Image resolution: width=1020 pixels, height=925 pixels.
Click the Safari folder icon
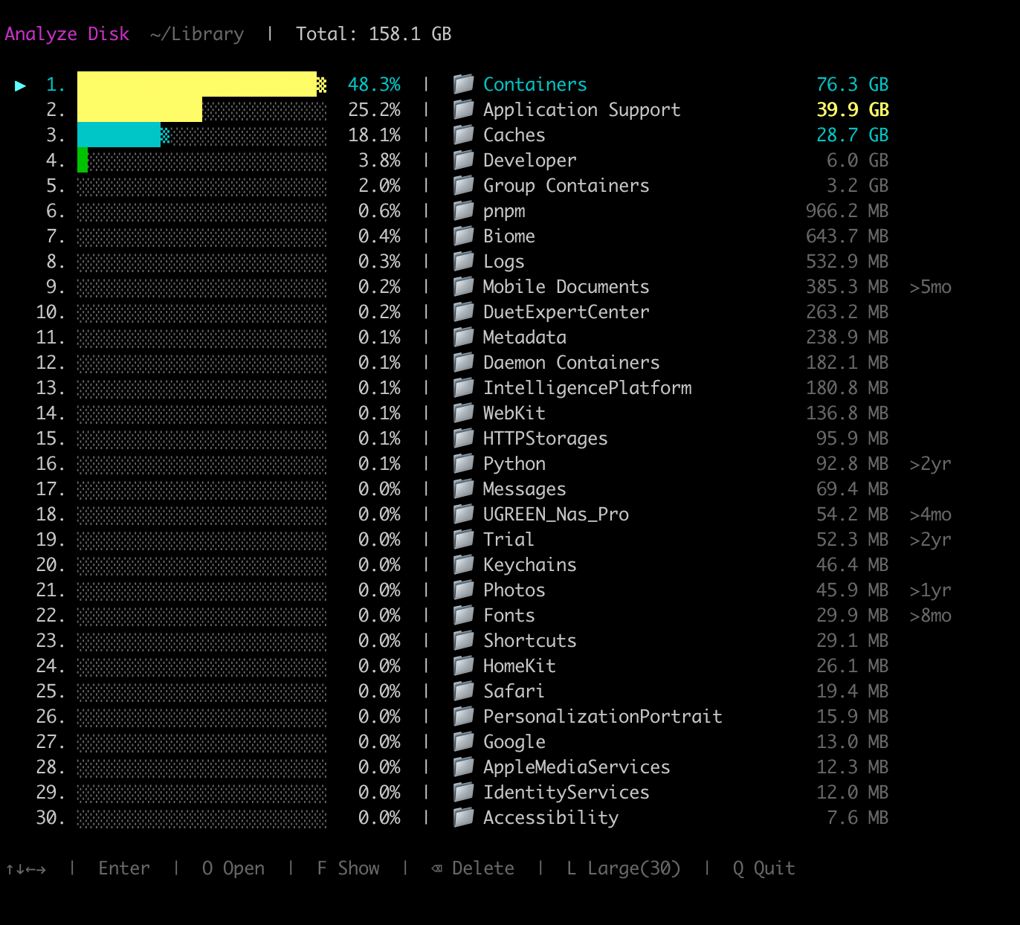click(463, 691)
